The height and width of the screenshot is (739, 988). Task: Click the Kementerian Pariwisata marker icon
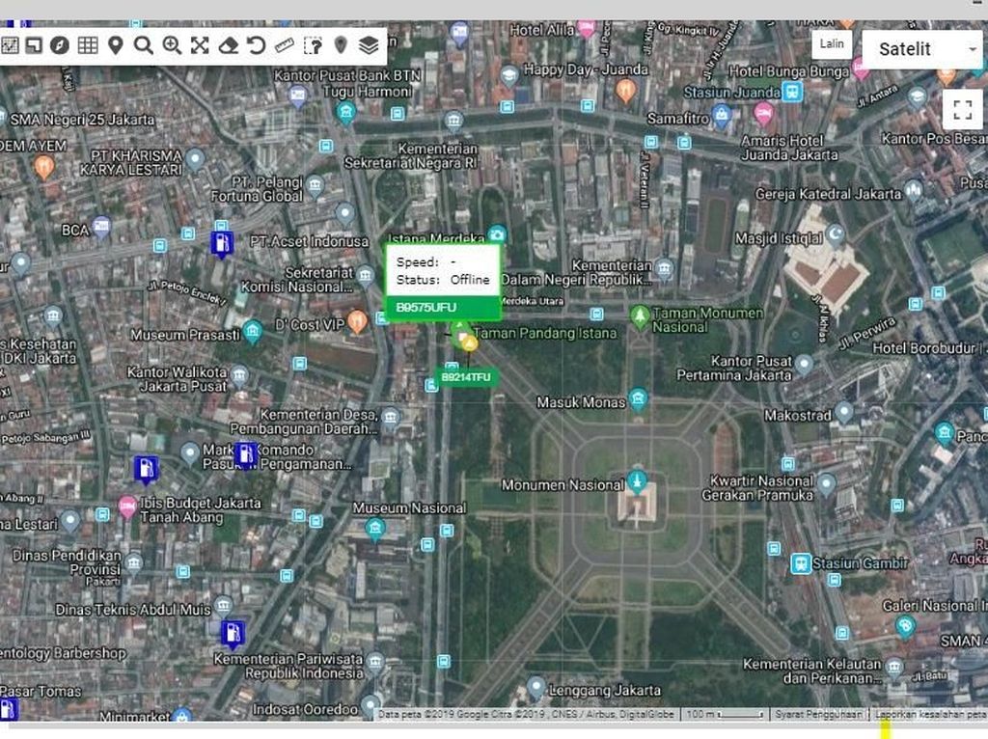pos(375,662)
